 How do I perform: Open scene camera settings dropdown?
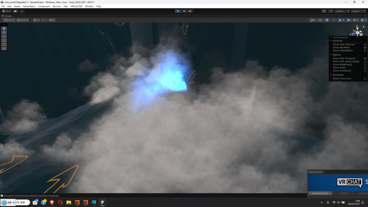coord(355,20)
